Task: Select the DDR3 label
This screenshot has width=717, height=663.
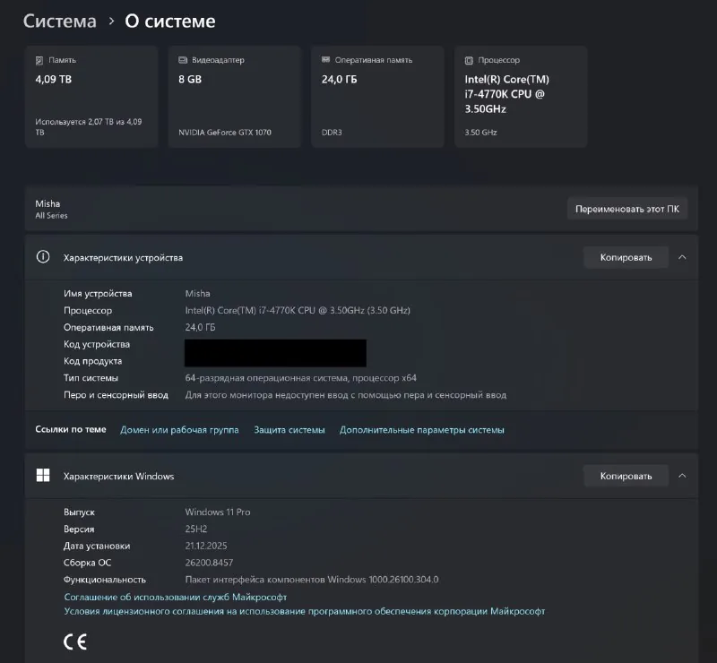Action: 332,133
